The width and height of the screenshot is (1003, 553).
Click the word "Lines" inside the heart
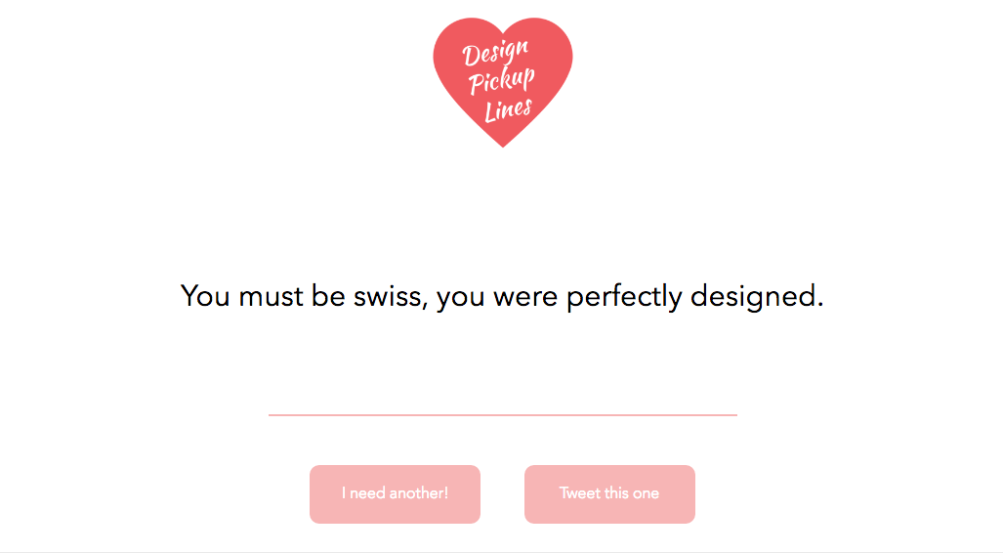(508, 109)
